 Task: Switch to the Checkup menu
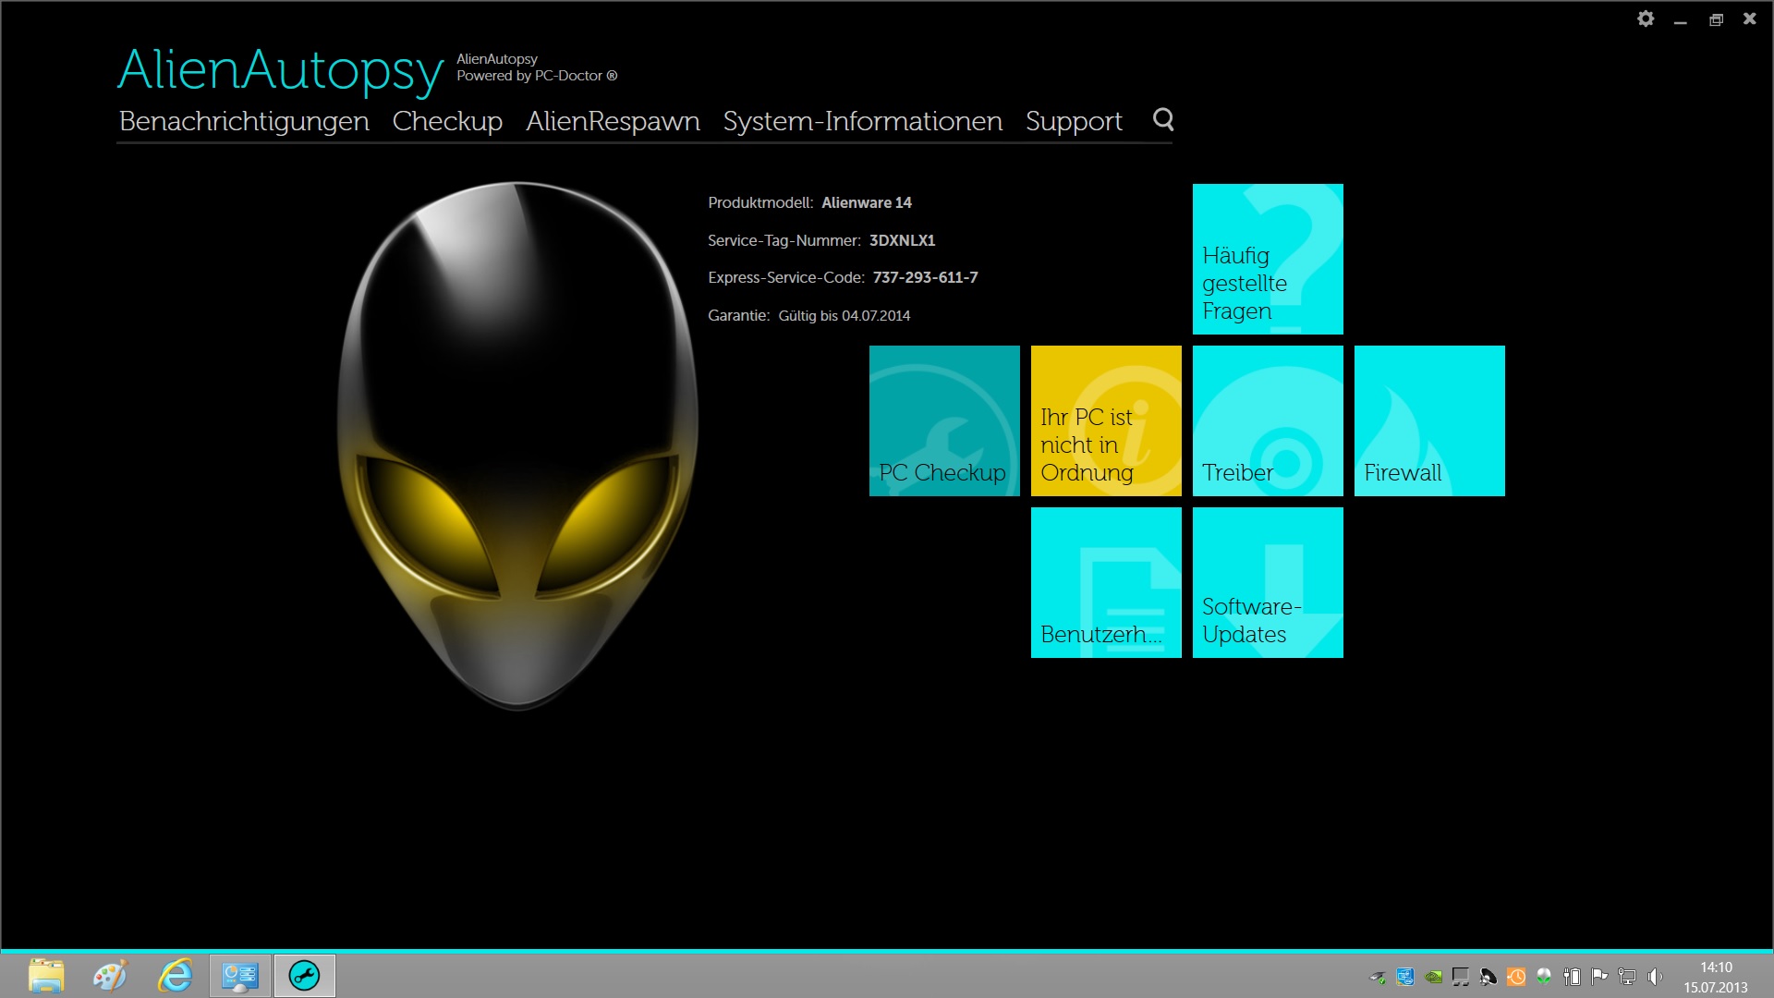[447, 121]
